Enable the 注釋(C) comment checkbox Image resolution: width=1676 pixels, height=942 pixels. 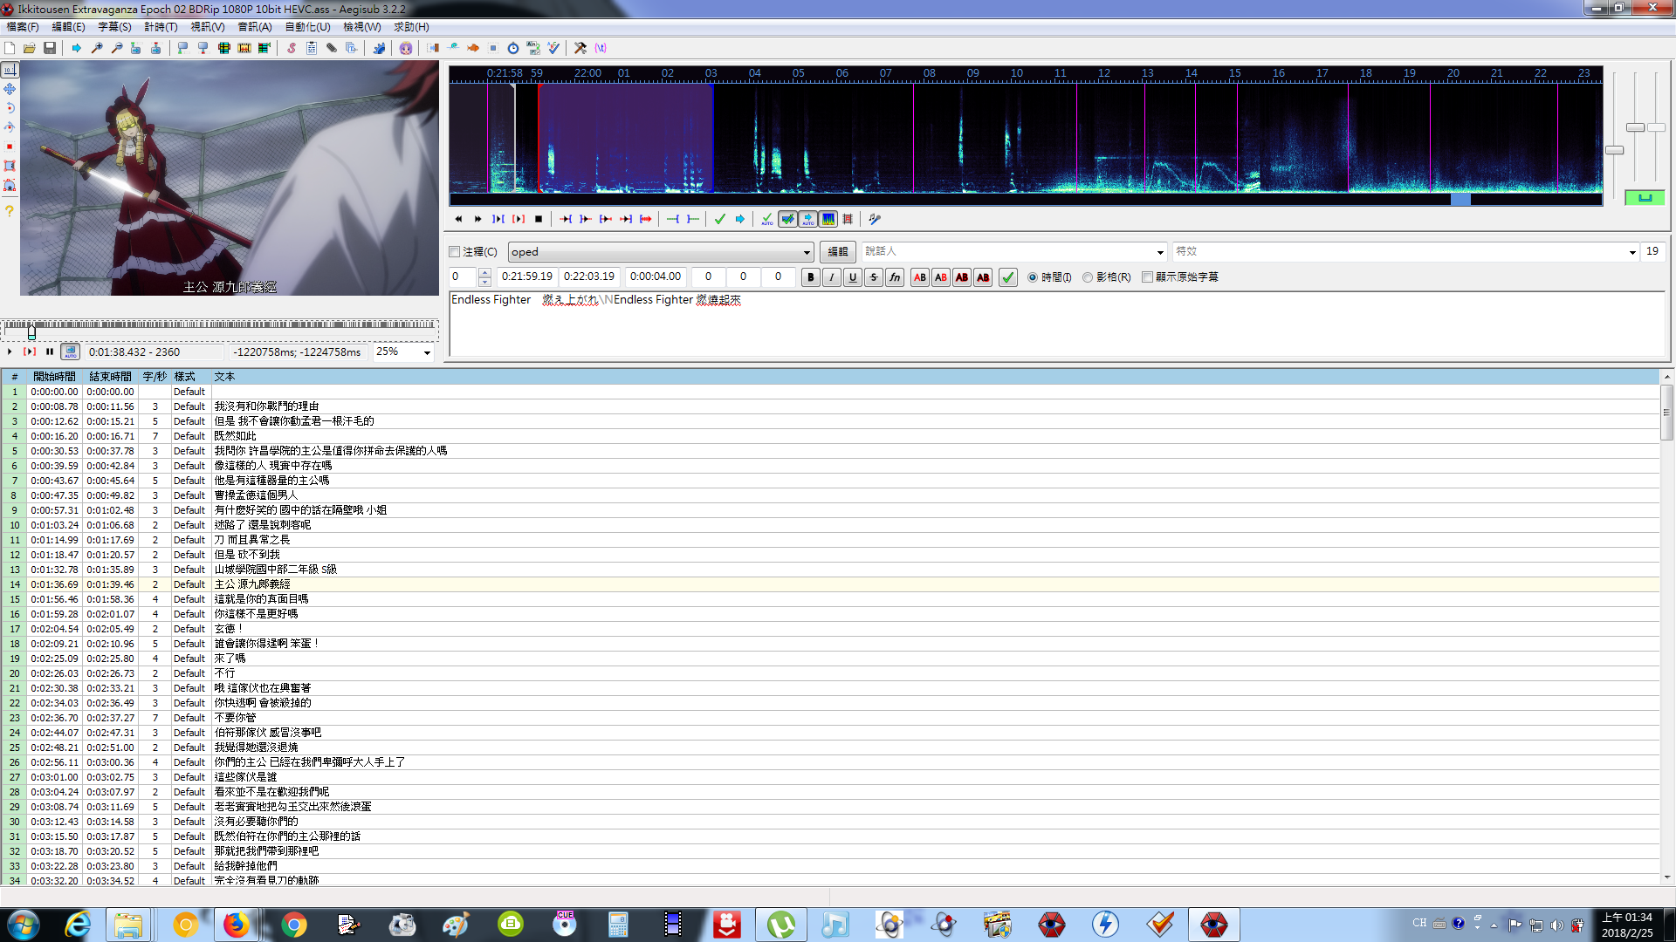[455, 252]
